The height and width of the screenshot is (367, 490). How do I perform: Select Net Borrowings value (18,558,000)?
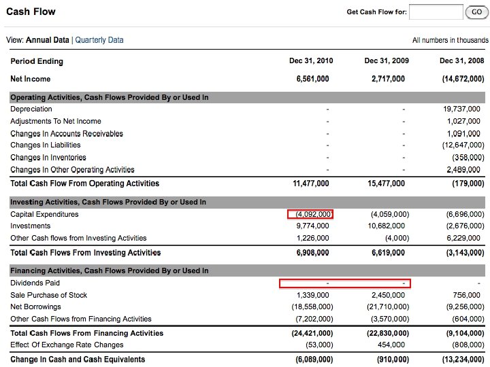pos(312,307)
